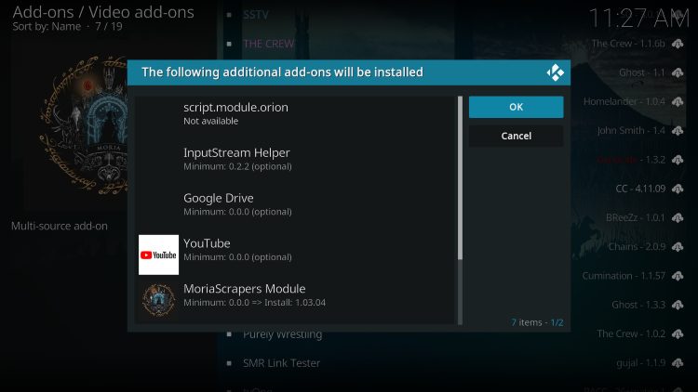Select the InputStream Helper entry

(296, 159)
